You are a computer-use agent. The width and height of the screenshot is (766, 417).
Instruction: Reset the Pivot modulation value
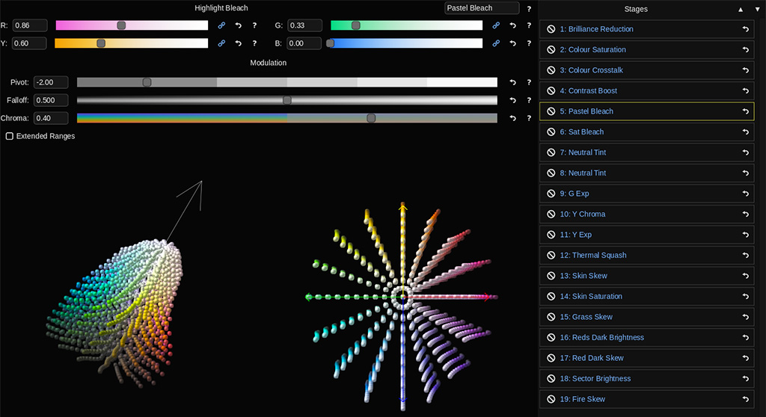(512, 82)
